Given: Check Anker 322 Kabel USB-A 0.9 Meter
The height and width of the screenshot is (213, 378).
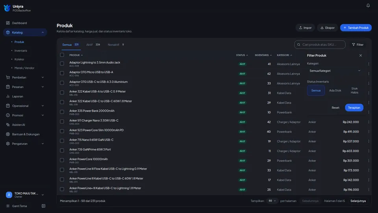Looking at the screenshot, I should tap(62, 92).
